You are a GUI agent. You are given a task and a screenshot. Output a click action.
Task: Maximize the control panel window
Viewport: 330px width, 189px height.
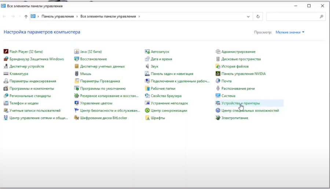point(309,6)
